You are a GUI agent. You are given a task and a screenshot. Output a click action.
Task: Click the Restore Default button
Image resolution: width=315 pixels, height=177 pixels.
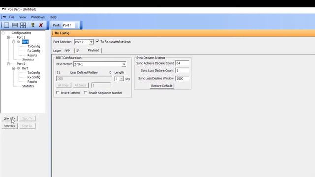(162, 86)
